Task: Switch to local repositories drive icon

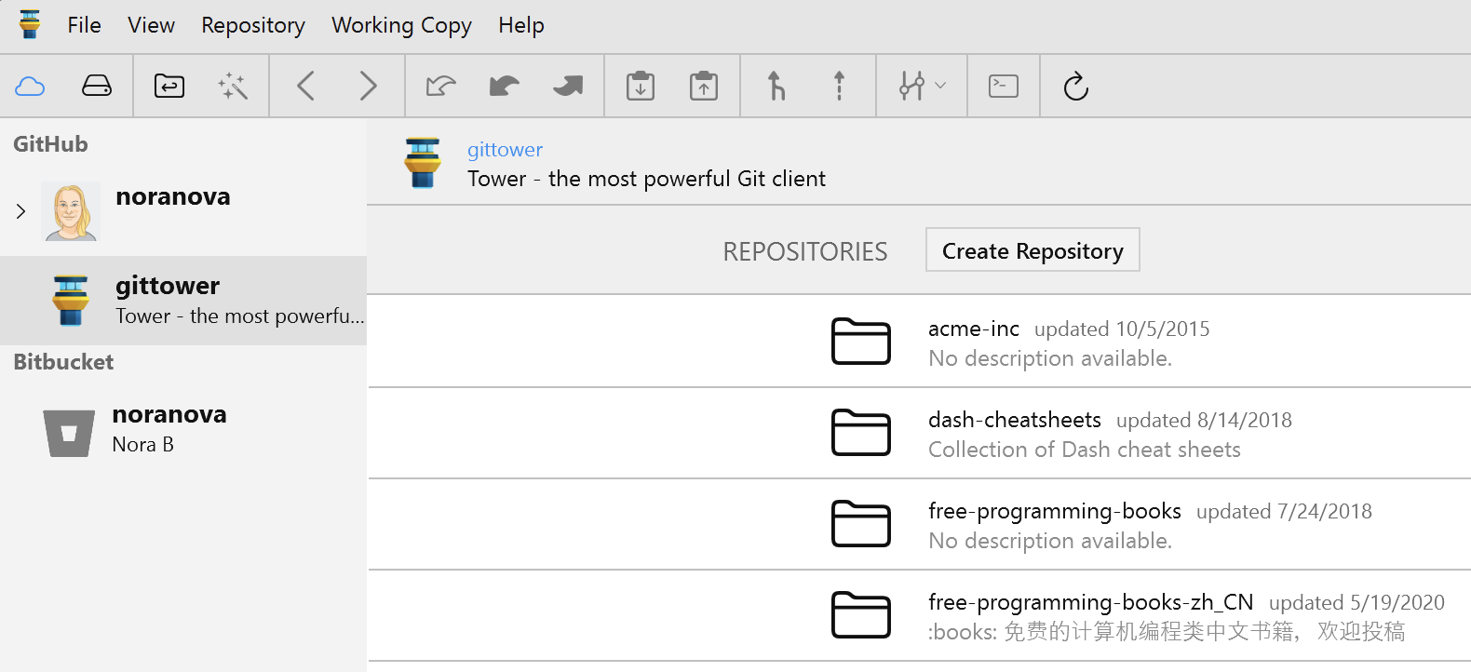Action: click(x=97, y=87)
